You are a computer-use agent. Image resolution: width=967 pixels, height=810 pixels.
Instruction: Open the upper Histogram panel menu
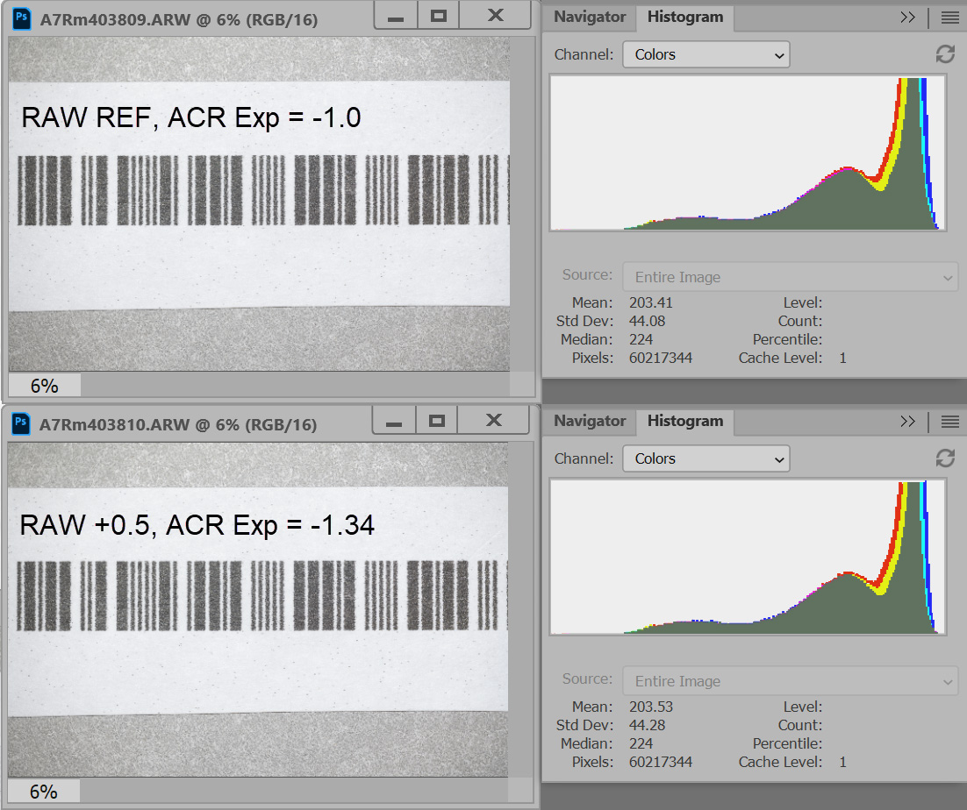pos(949,18)
